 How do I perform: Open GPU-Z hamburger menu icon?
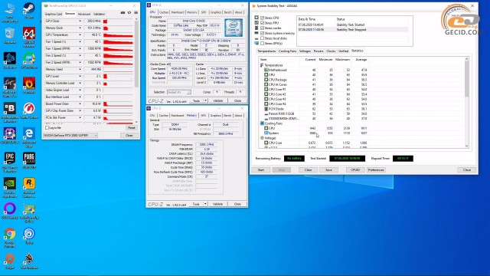tap(136, 13)
